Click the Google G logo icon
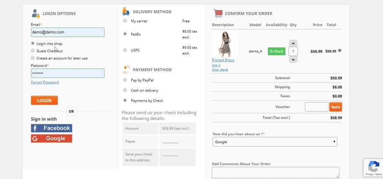The image size is (383, 179). click(x=35, y=139)
